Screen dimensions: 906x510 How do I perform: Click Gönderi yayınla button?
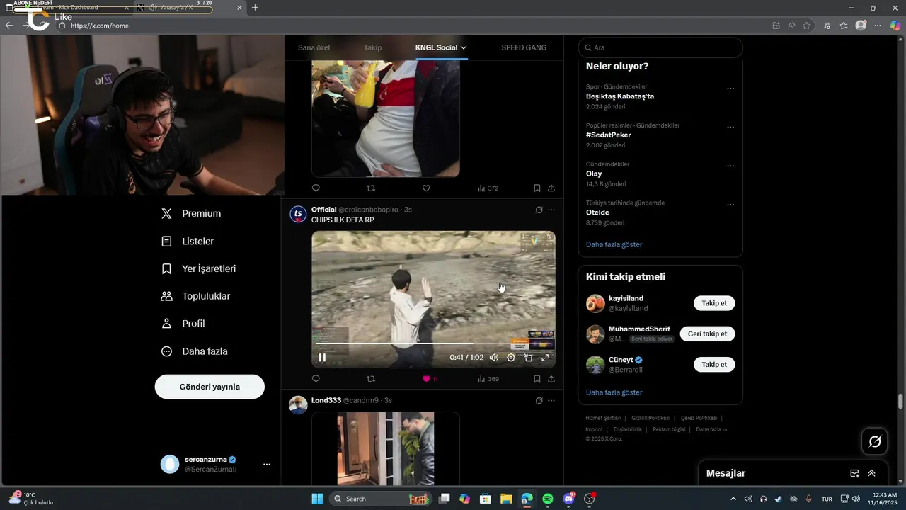[210, 387]
